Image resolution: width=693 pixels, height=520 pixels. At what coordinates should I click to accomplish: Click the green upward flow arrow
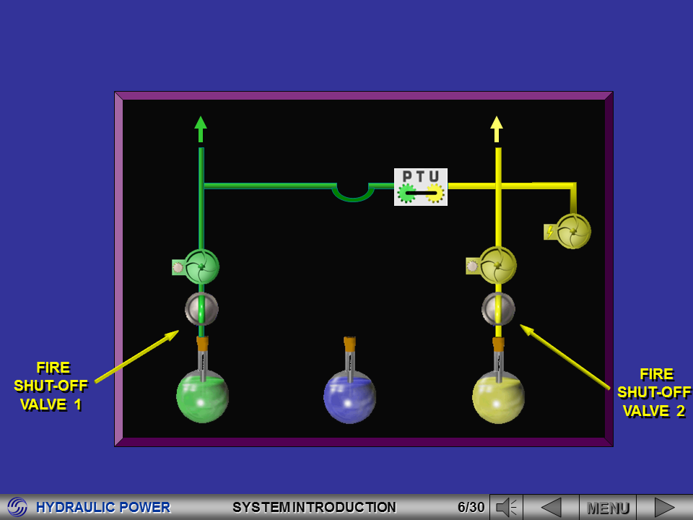pyautogui.click(x=201, y=129)
